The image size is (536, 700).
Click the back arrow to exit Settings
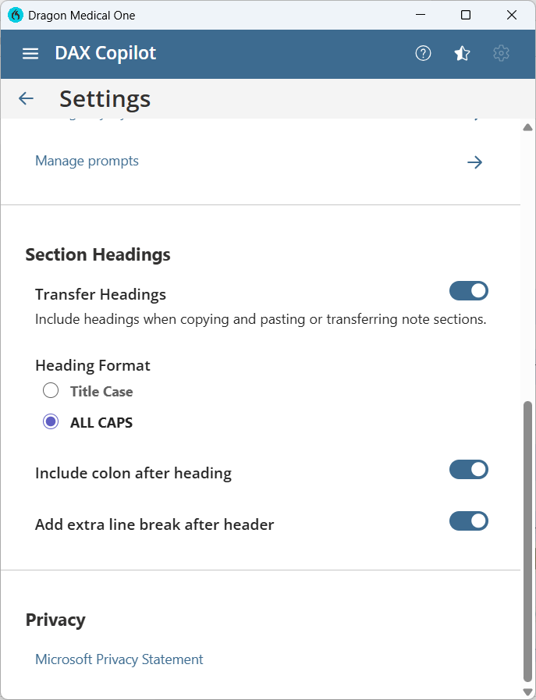pyautogui.click(x=26, y=98)
